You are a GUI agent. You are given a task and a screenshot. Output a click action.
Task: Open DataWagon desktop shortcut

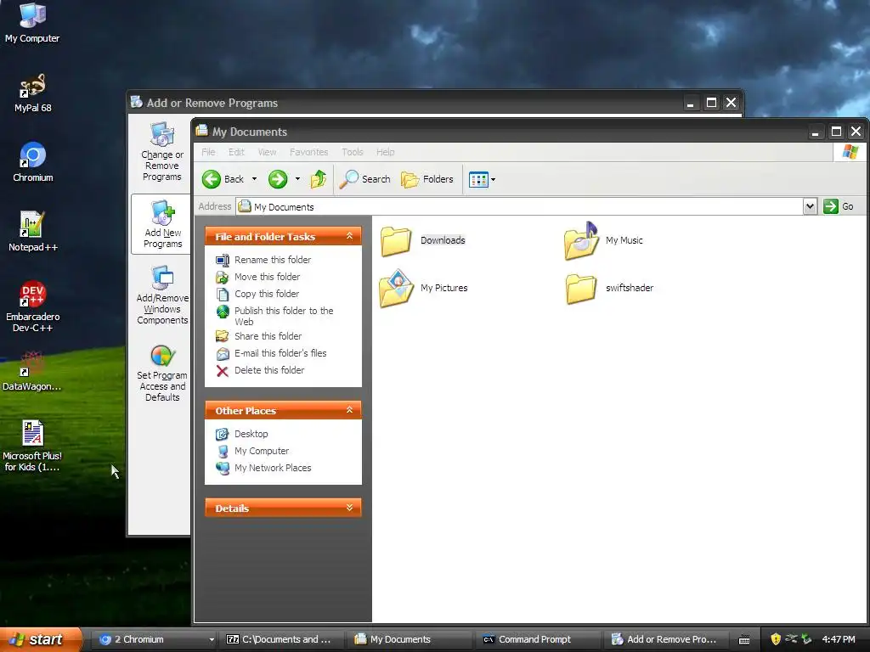point(32,372)
